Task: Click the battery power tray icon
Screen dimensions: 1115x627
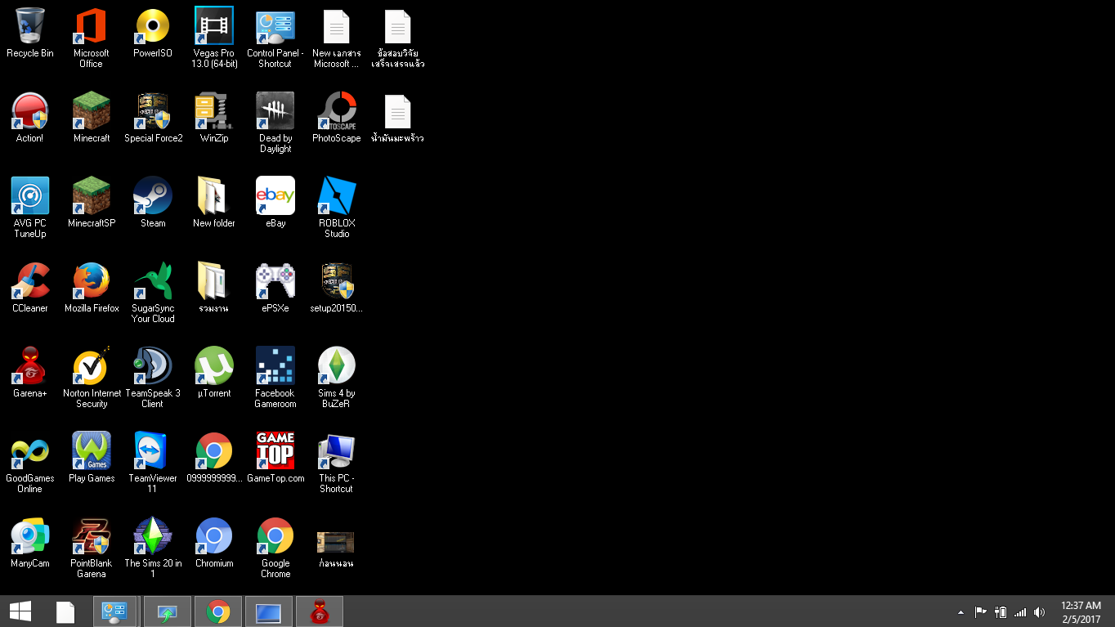Action: tap(1001, 611)
